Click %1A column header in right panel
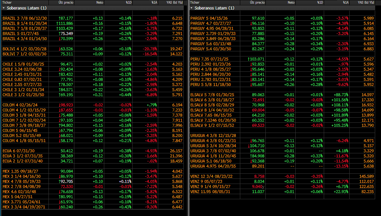 coord(346,3)
